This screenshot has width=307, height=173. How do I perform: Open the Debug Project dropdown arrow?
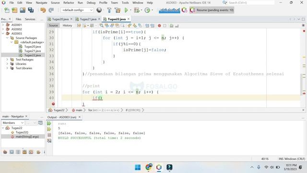142,10
